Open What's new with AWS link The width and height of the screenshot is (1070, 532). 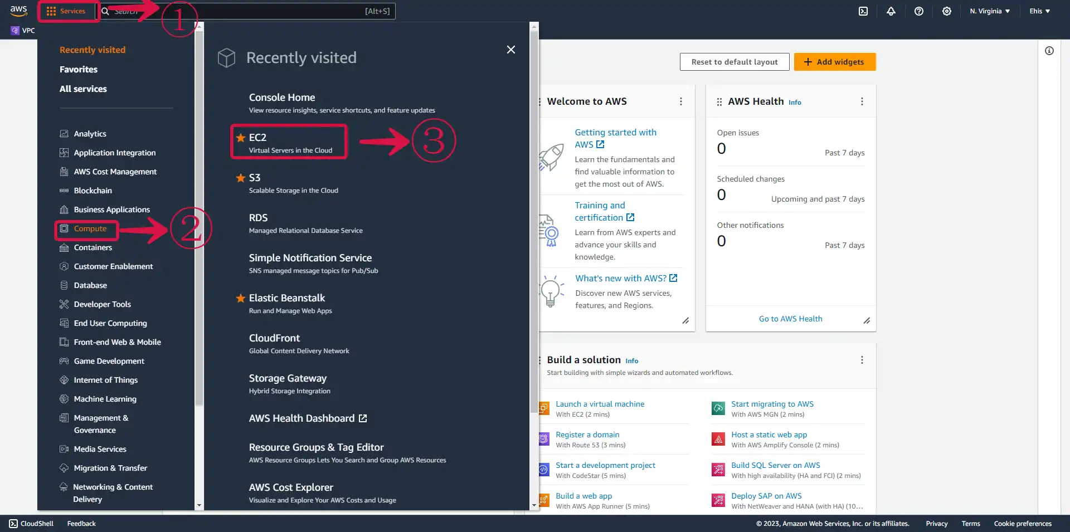click(626, 278)
